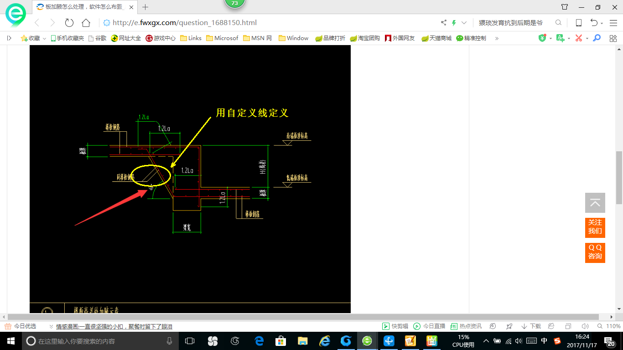Image resolution: width=623 pixels, height=350 pixels.
Task: Toggle bookmarks sidebar expand arrow
Action: point(9,38)
